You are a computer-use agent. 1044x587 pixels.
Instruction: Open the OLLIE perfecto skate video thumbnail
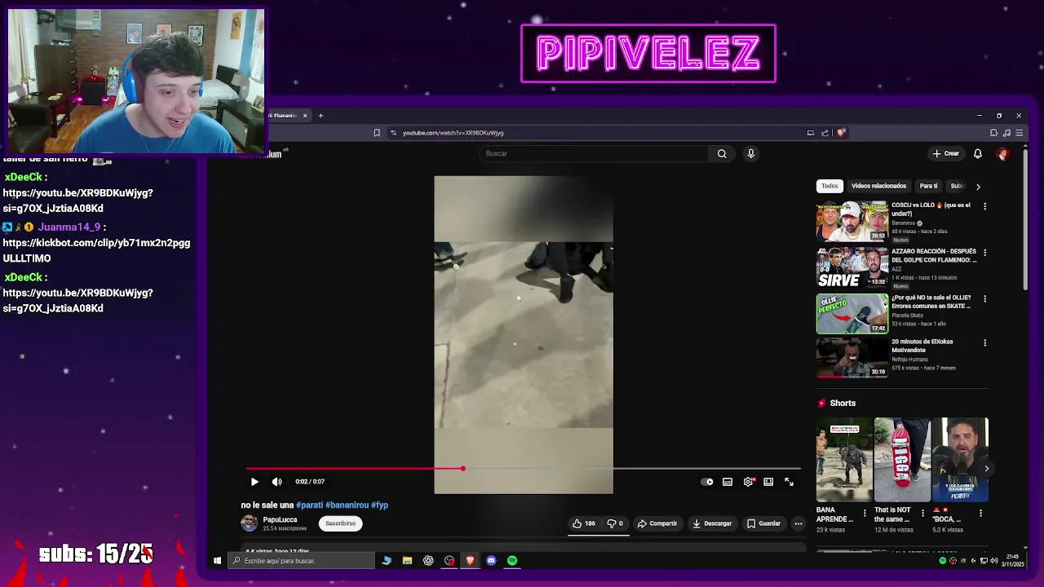point(852,314)
